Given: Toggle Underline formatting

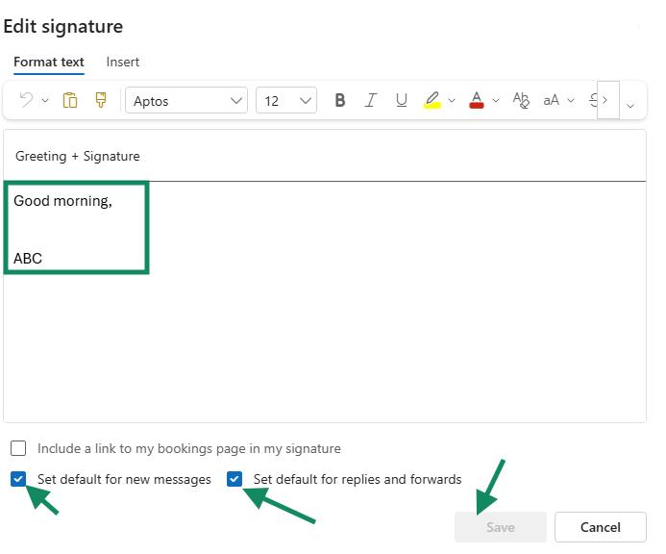Looking at the screenshot, I should click(x=402, y=100).
